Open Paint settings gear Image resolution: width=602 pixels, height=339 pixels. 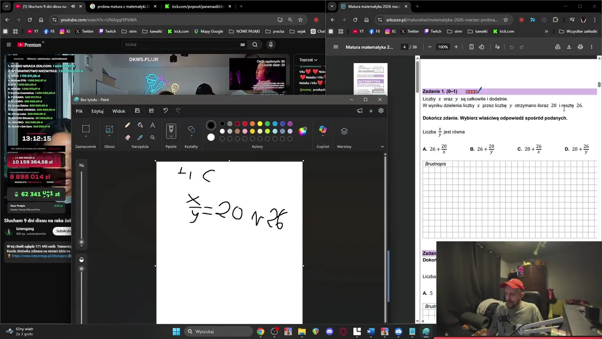click(x=381, y=111)
